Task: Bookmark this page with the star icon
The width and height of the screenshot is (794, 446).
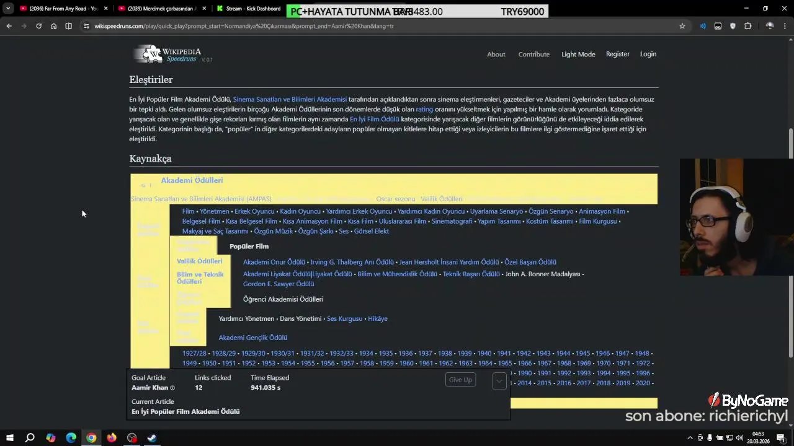Action: [682, 26]
